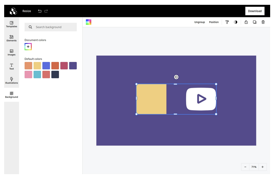Open the Text panel
The image size is (274, 178).
(x=12, y=67)
